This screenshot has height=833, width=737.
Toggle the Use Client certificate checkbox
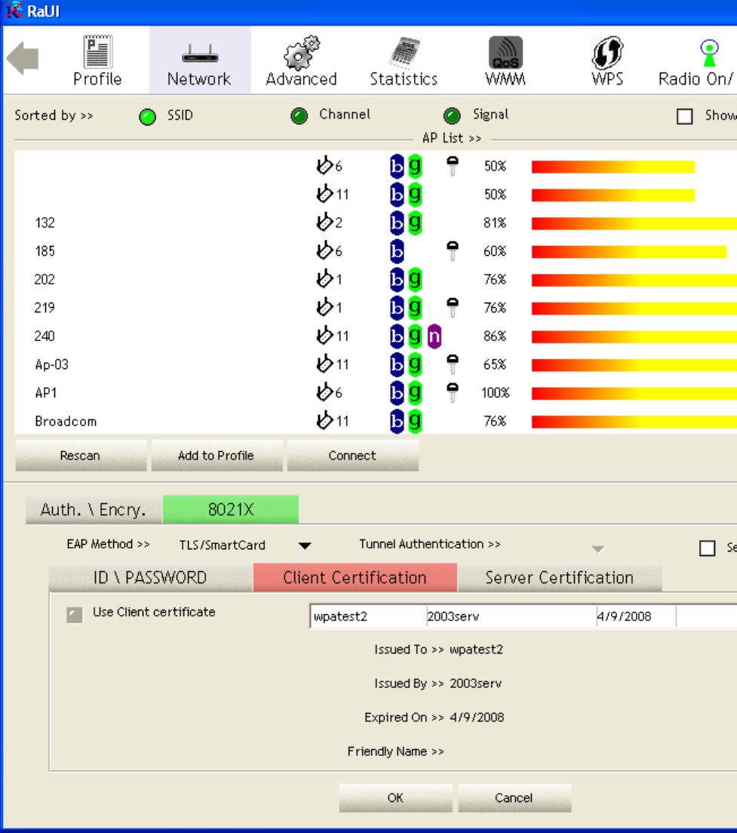pyautogui.click(x=75, y=615)
